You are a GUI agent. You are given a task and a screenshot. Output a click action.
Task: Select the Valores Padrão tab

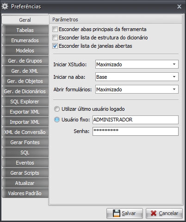(x=25, y=193)
